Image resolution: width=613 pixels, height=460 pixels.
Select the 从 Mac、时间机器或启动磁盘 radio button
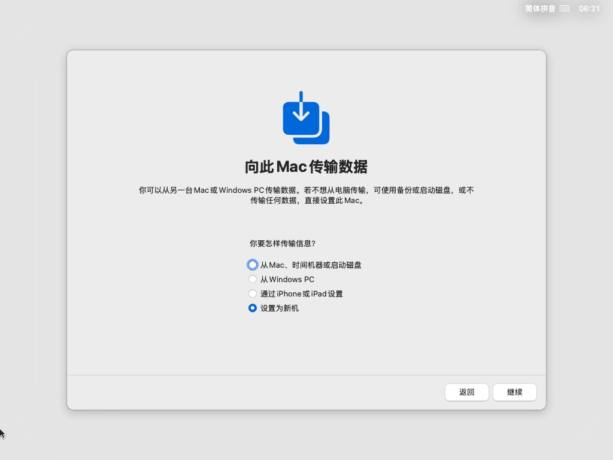pyautogui.click(x=253, y=265)
